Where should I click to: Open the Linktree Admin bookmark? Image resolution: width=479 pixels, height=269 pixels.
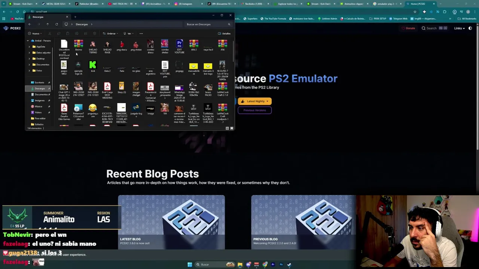click(327, 19)
